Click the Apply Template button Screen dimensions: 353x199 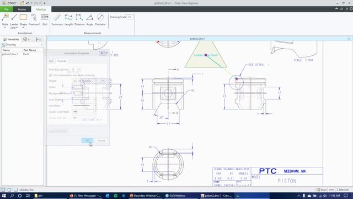pyautogui.click(x=57, y=131)
